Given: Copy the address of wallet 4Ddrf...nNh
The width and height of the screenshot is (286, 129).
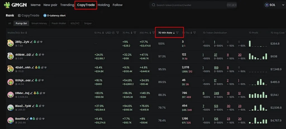Looking at the screenshot, I should pyautogui.click(x=42, y=67).
